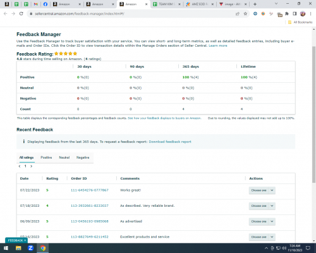Click the Windows Start button
This screenshot has width=316, height=253.
click(x=6, y=248)
